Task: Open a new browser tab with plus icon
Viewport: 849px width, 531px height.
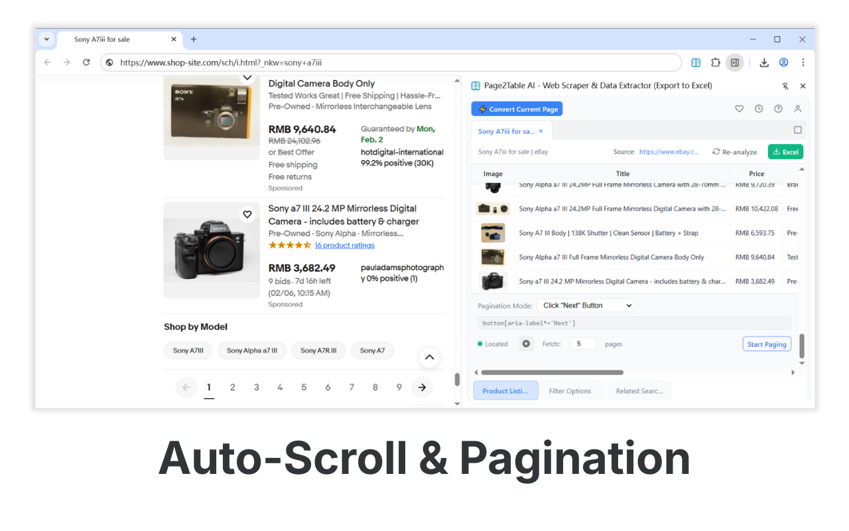Action: click(x=194, y=39)
